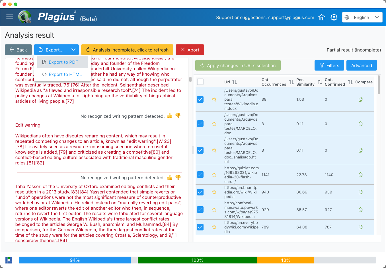Open the Filters panel
Viewport: 386px width, 268px height.
329,65
